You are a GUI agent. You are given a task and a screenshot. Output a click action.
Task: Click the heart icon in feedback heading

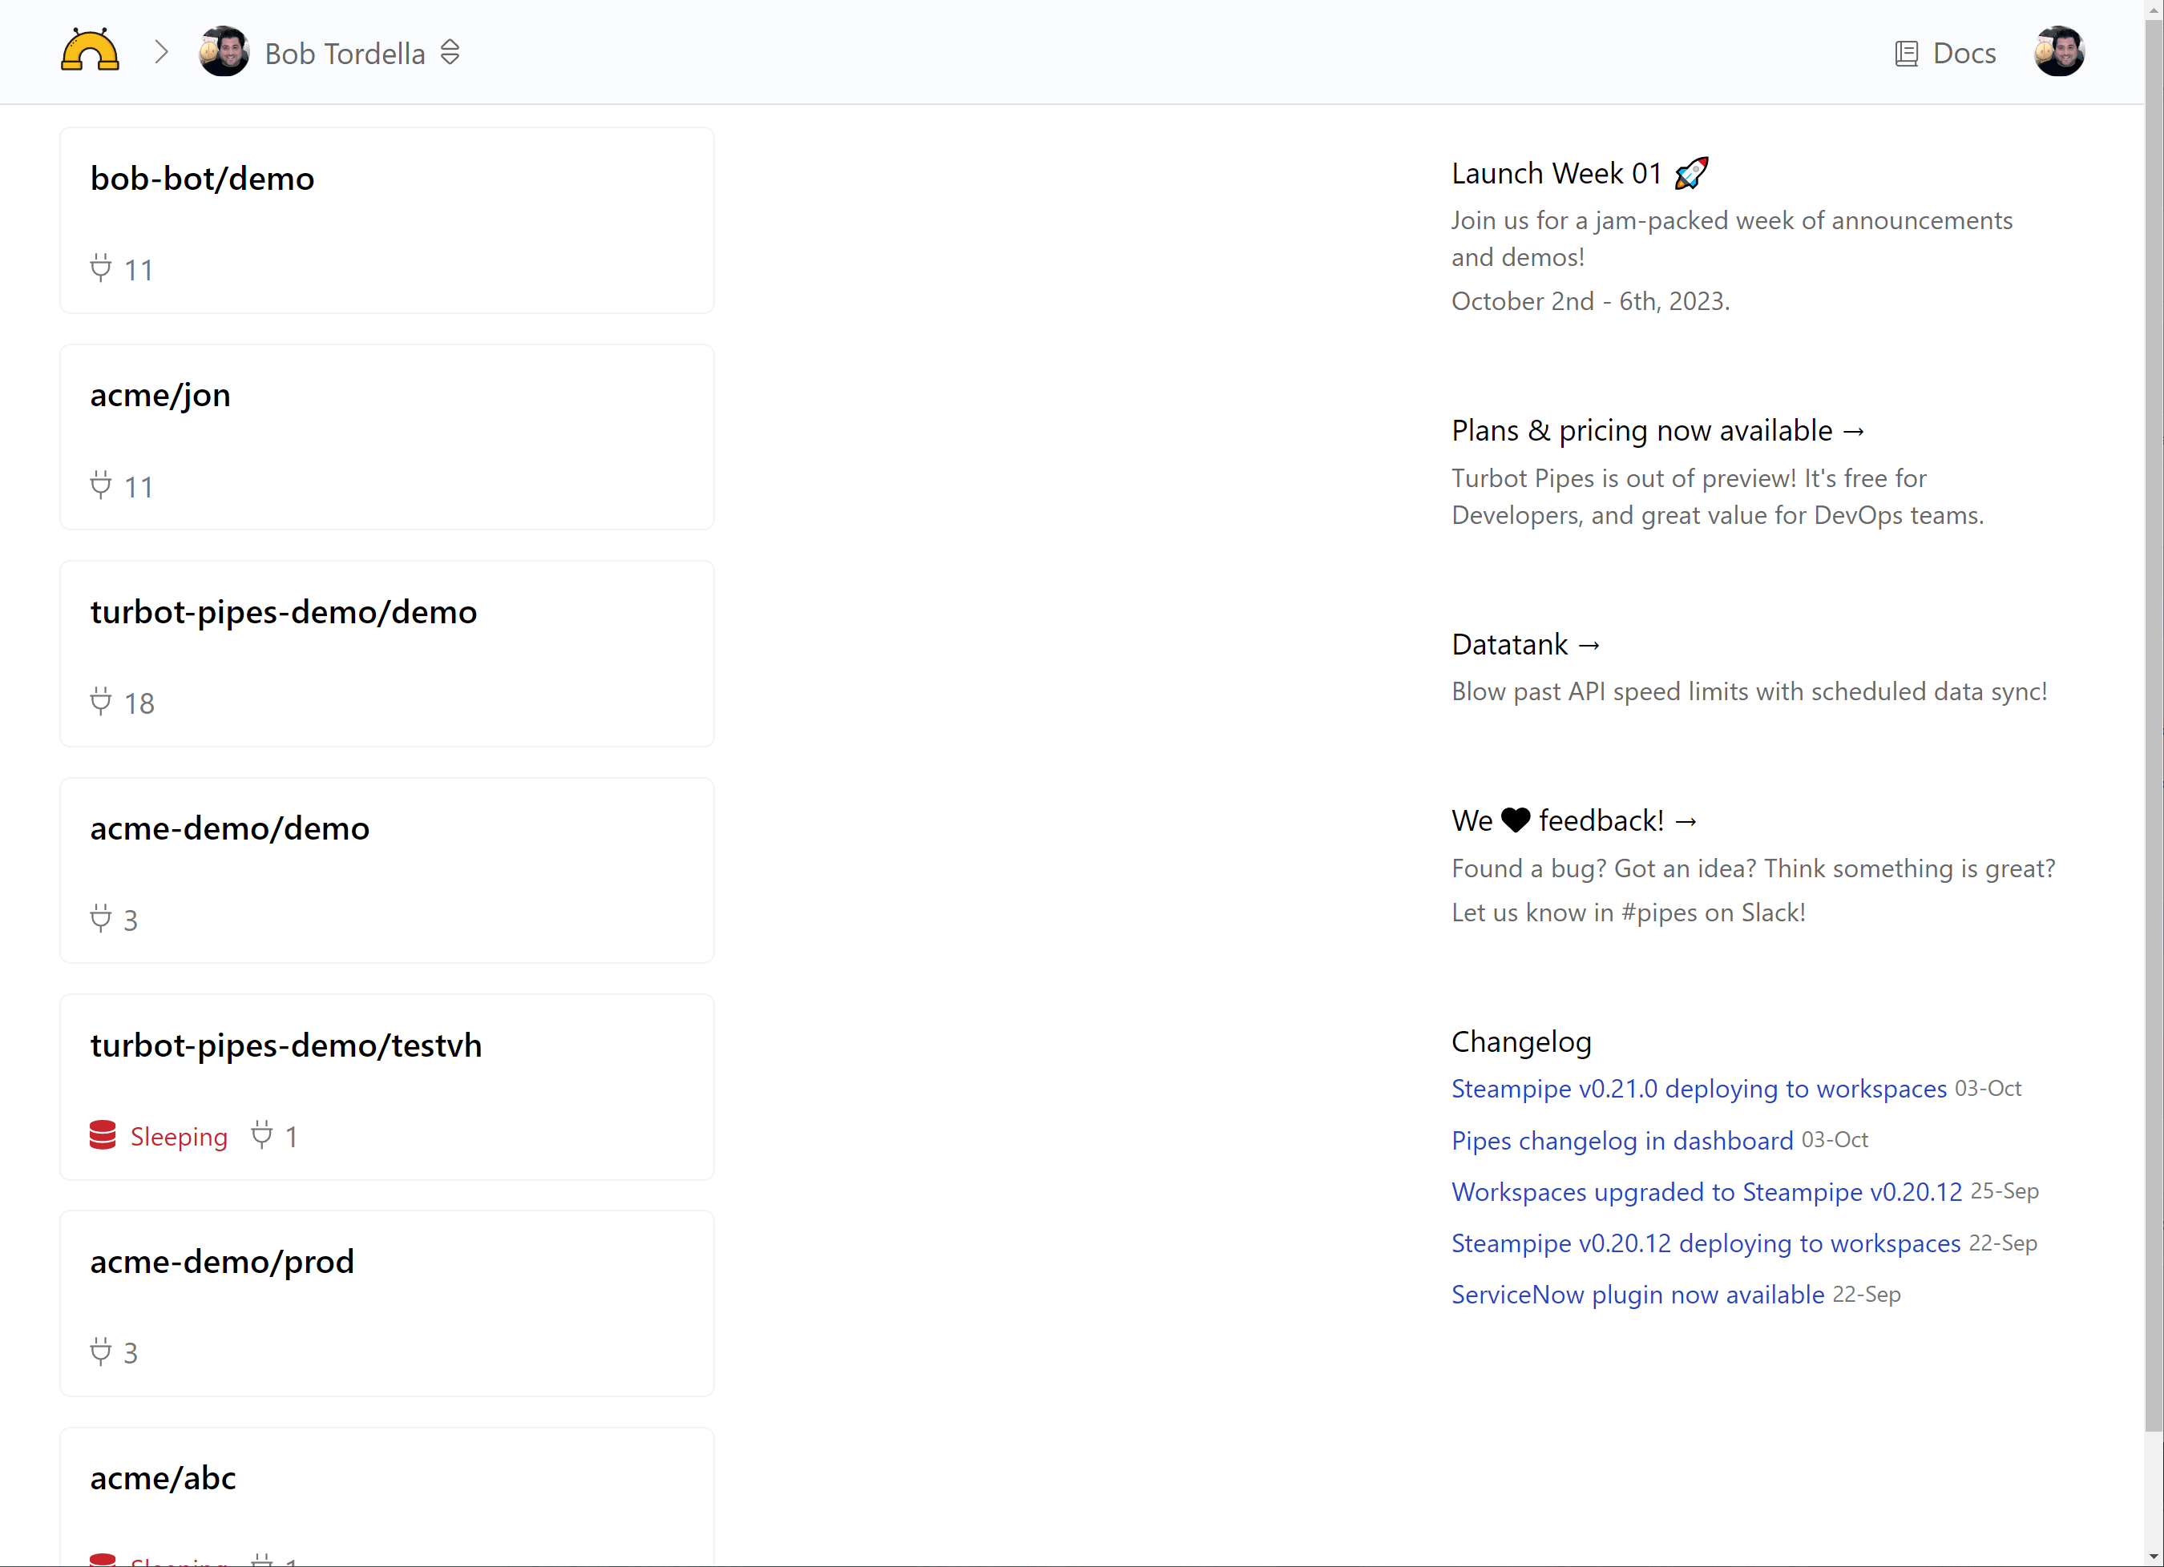[1515, 820]
